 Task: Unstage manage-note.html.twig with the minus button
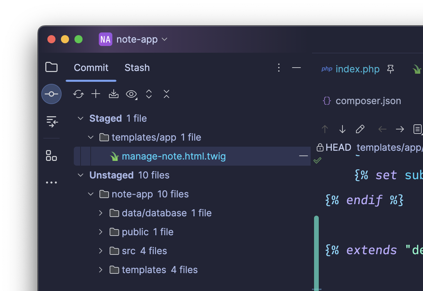click(303, 156)
